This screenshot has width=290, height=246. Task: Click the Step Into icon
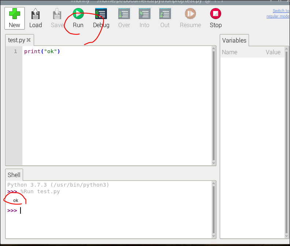[144, 14]
